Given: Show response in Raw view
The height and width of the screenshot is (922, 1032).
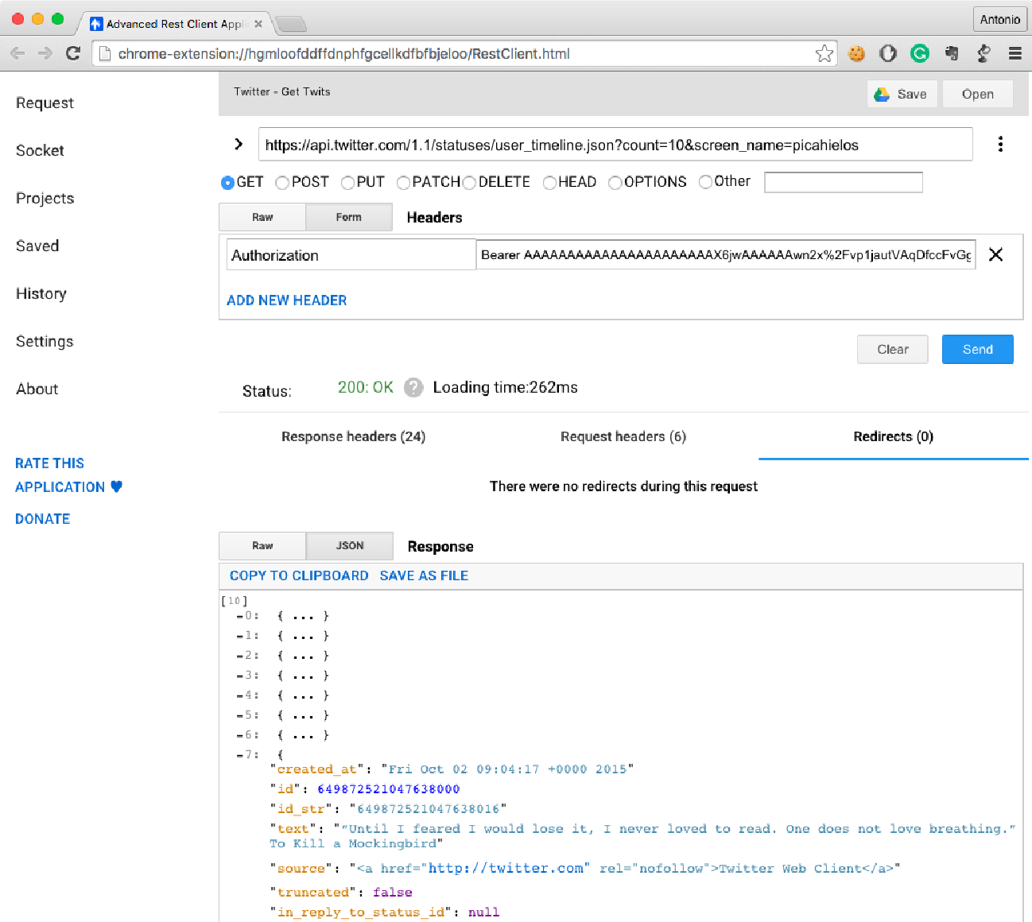Looking at the screenshot, I should pos(262,546).
